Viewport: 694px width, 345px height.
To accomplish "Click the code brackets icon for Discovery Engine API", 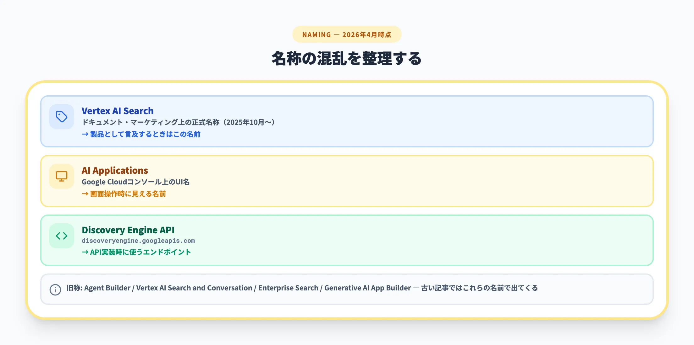I will pyautogui.click(x=62, y=236).
